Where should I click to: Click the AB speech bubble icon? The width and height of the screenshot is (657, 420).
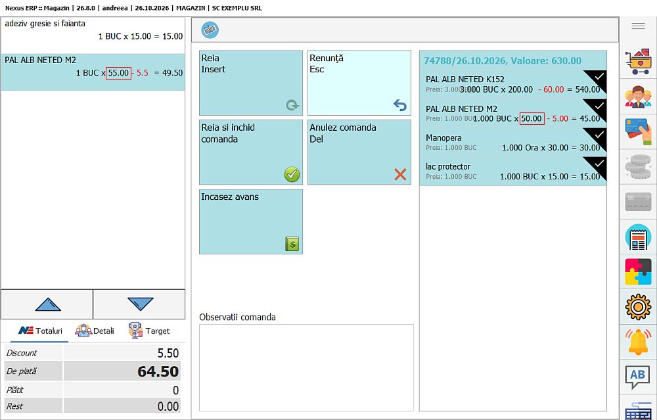[638, 377]
